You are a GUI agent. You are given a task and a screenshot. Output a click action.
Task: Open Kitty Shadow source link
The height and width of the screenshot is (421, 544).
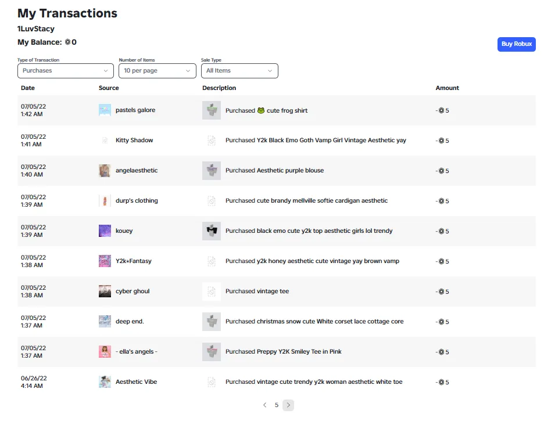point(134,141)
